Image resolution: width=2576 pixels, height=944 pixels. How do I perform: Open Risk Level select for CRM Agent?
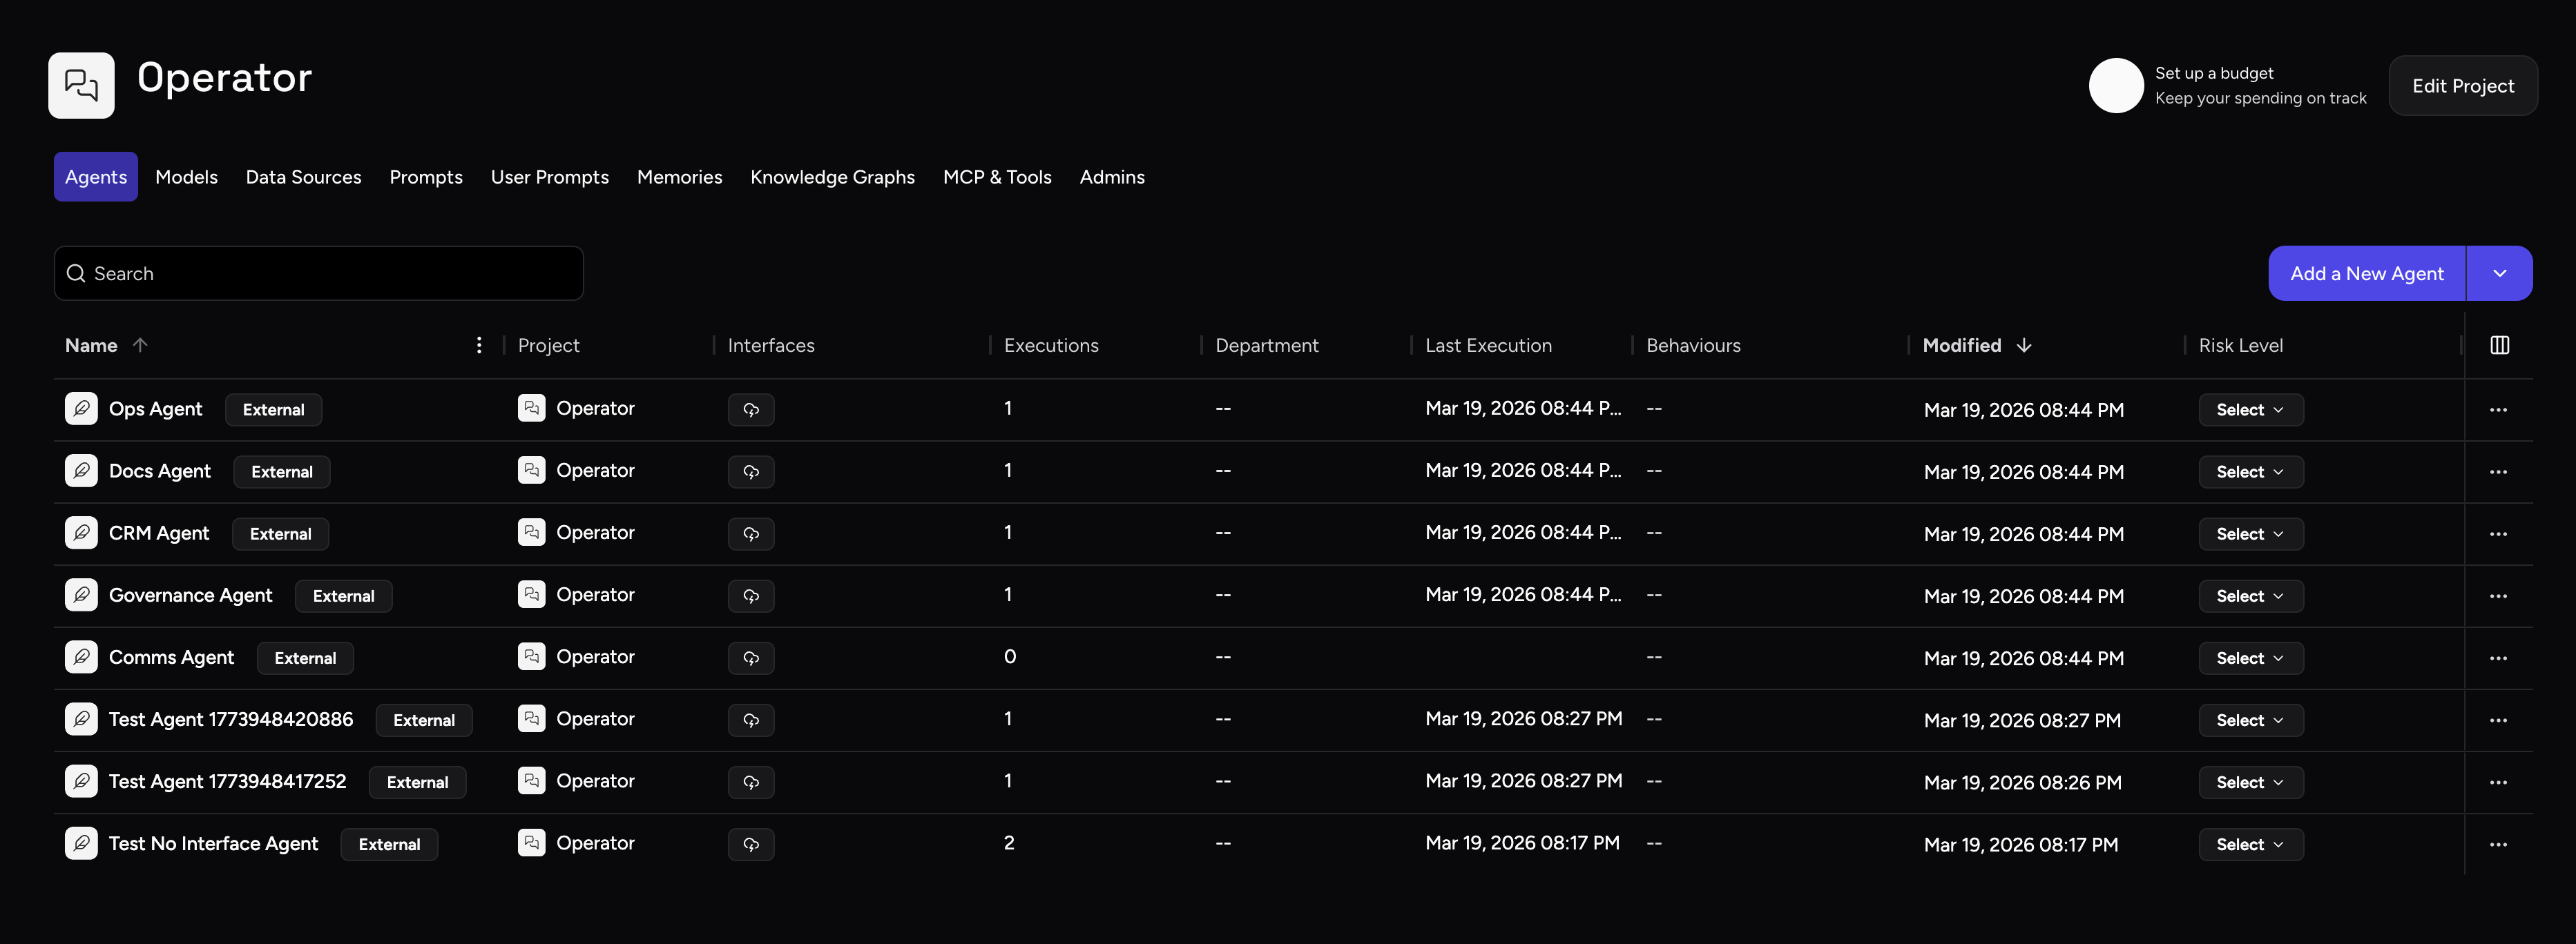point(2250,534)
